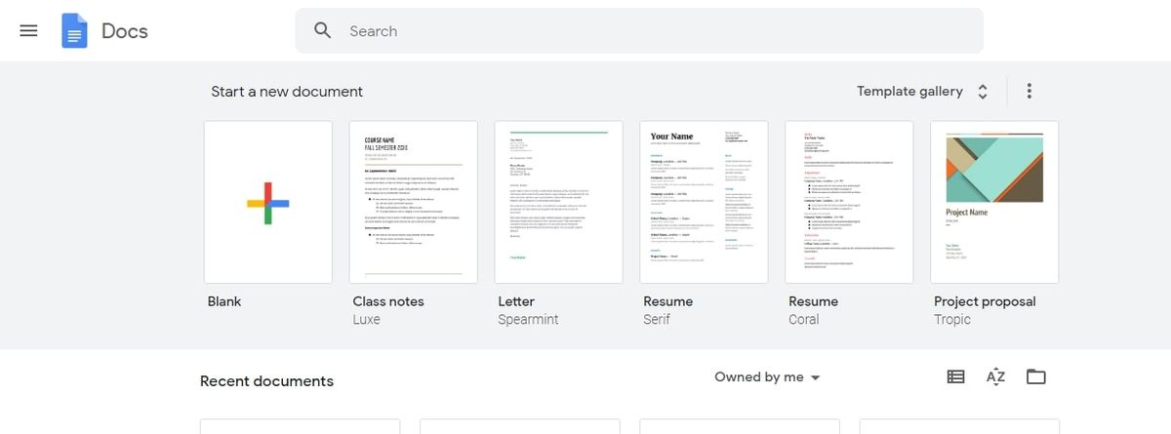
Task: Click the Docs title text
Action: [x=125, y=31]
